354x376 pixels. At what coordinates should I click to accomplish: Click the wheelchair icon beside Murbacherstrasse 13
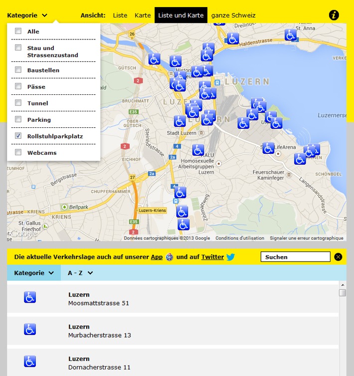pos(30,329)
